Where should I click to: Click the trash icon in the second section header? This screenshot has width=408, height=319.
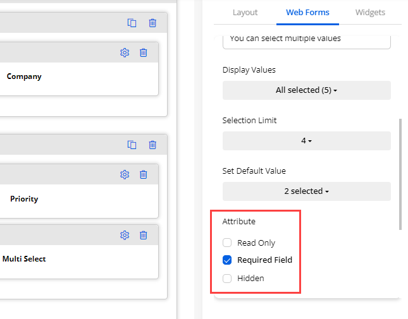coord(152,145)
